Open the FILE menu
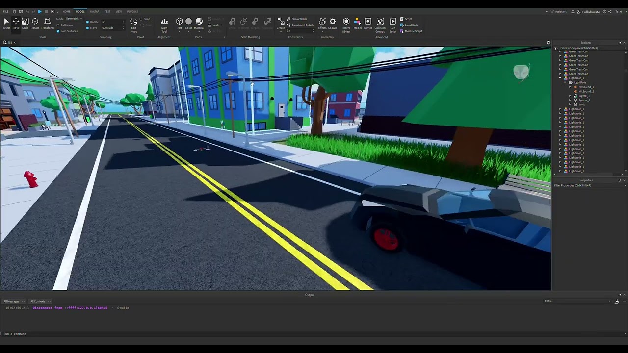The width and height of the screenshot is (628, 353). [x=5, y=11]
